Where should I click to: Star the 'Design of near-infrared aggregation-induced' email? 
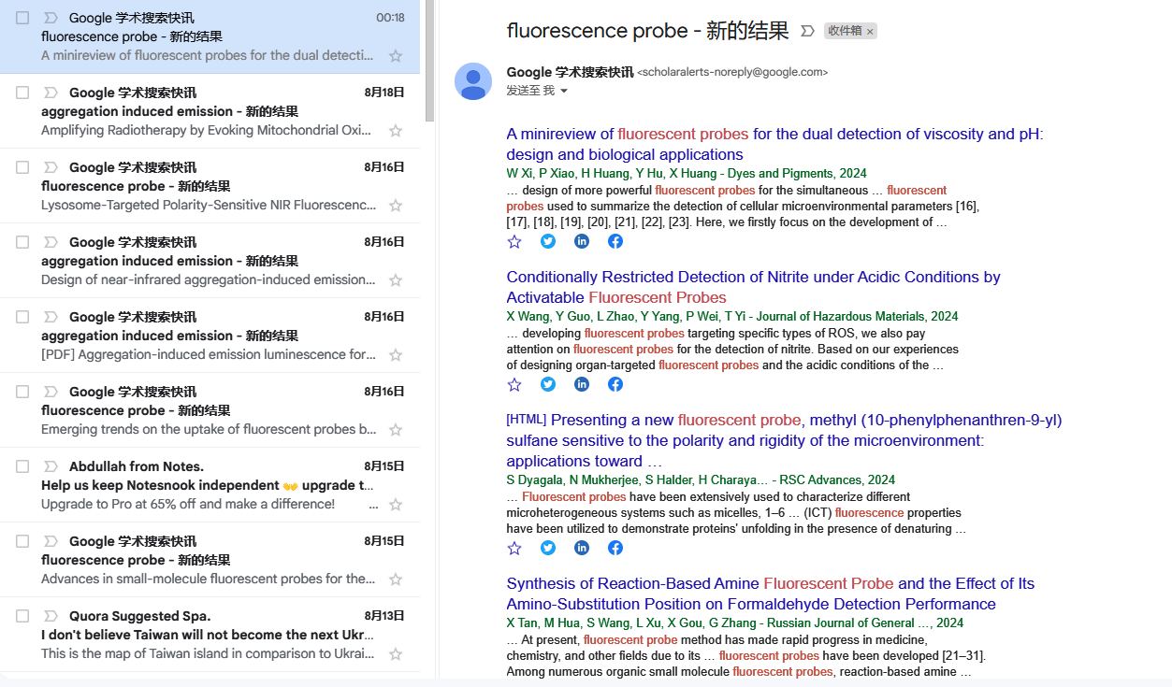[396, 280]
